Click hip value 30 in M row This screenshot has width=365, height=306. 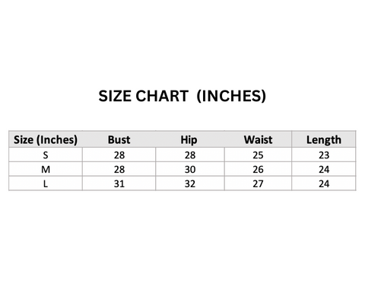point(190,169)
